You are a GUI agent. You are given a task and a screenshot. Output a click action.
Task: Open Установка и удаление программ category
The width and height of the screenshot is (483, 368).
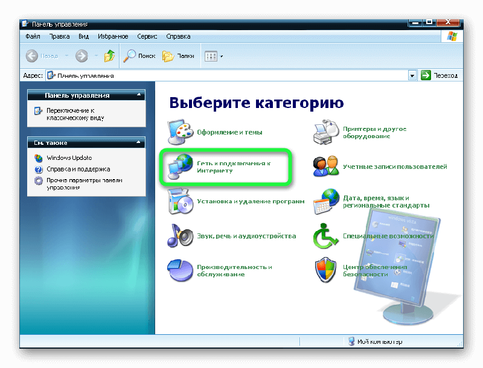pos(251,201)
